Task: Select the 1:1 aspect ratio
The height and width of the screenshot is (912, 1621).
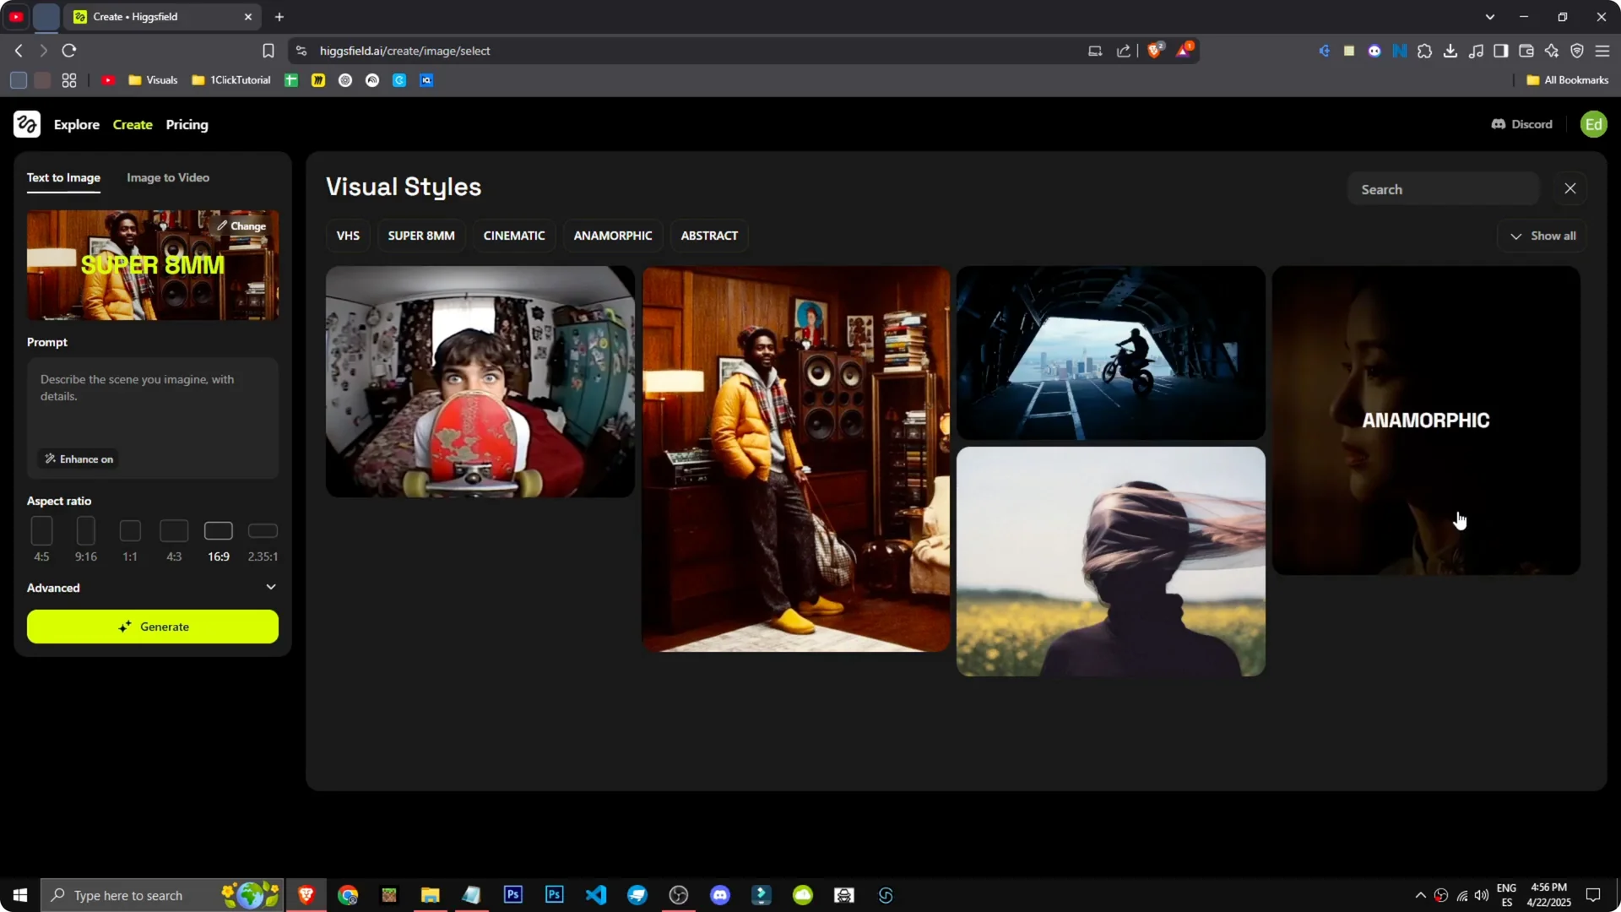Action: 129,531
